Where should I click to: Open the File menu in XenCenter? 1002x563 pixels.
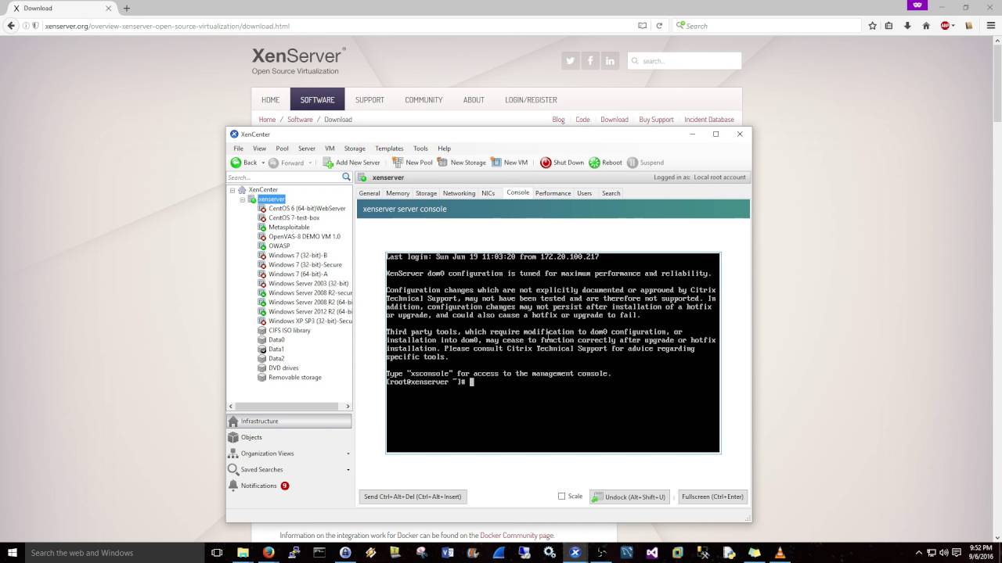[238, 149]
